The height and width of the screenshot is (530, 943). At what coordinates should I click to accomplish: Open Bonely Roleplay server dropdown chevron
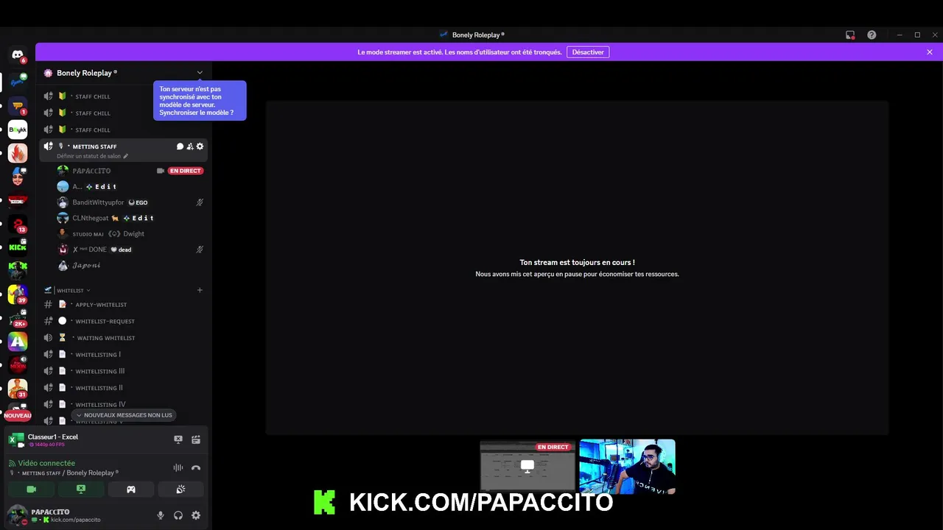(200, 73)
